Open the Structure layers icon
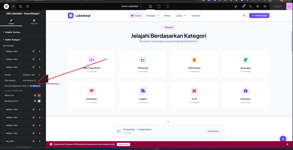Screen dimensions: 293x150 coord(258,6)
